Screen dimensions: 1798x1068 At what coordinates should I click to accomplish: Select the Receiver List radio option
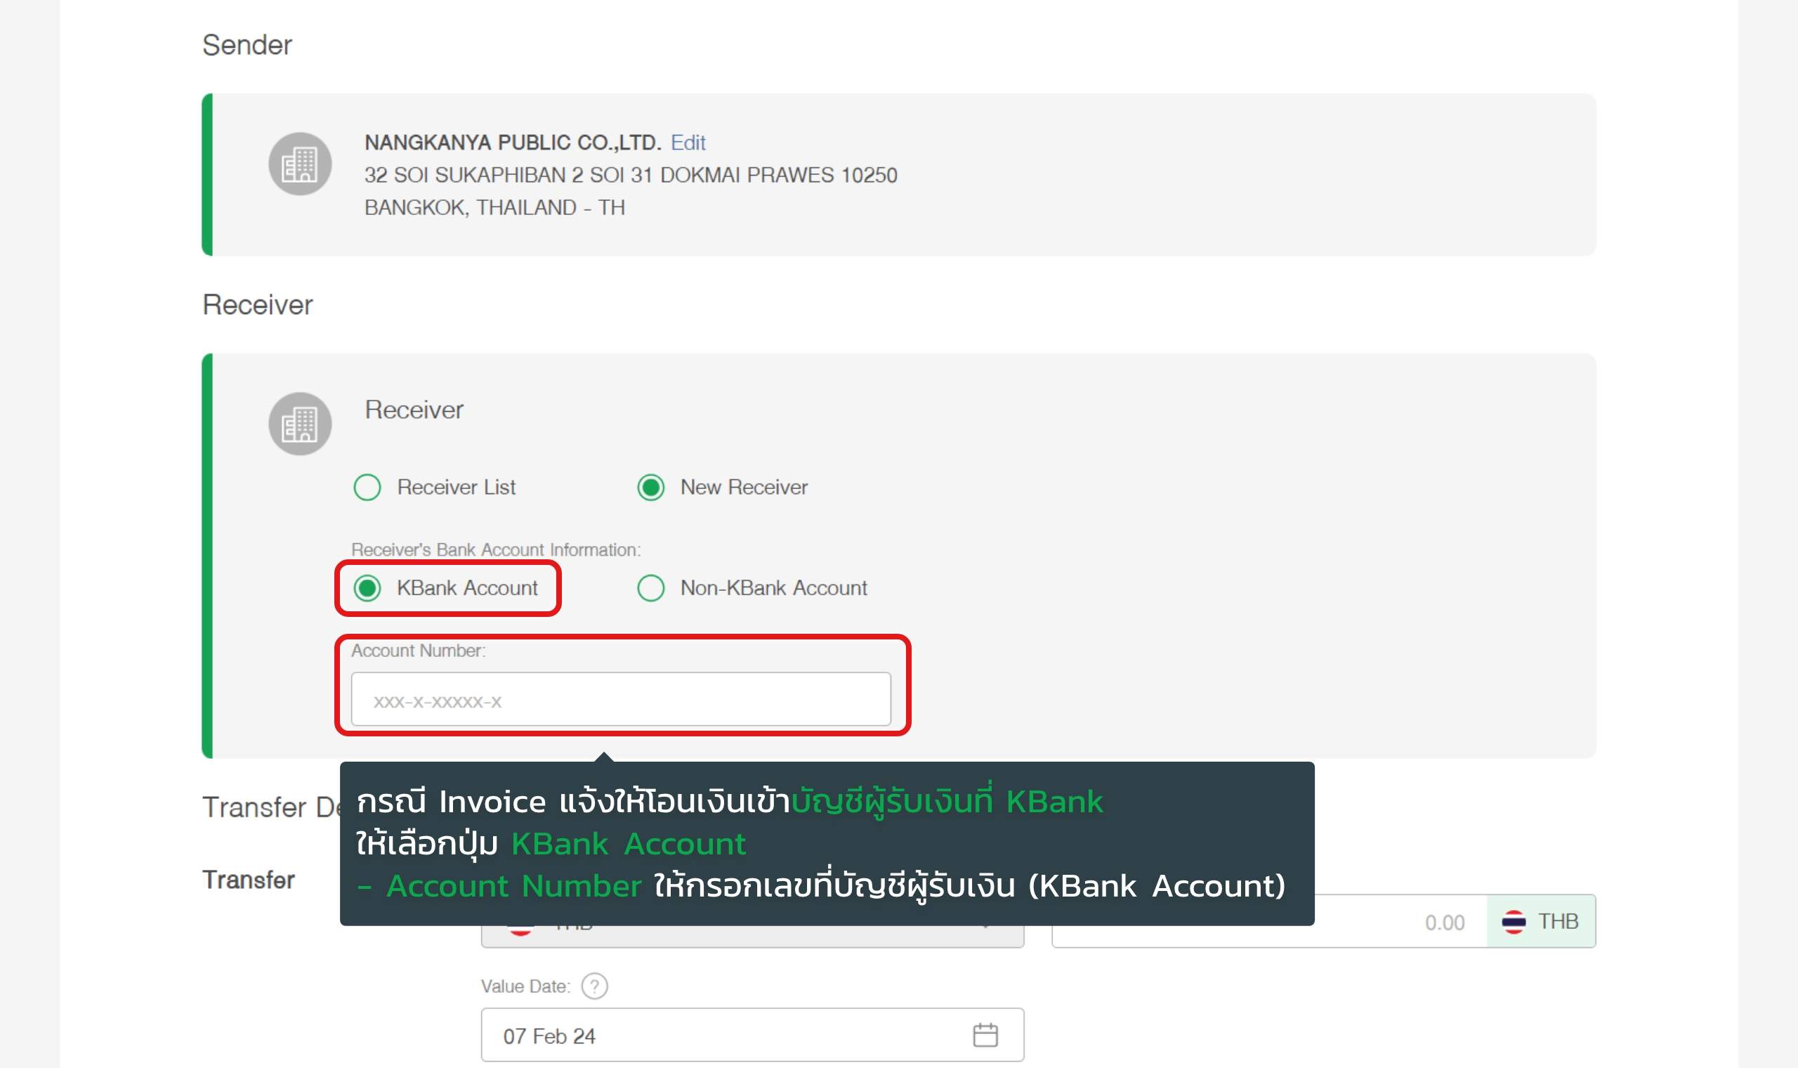[367, 487]
